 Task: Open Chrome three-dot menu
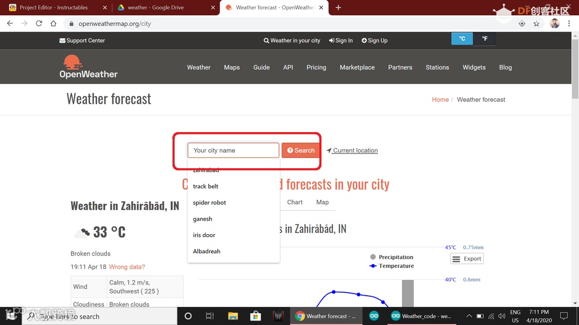coord(569,24)
